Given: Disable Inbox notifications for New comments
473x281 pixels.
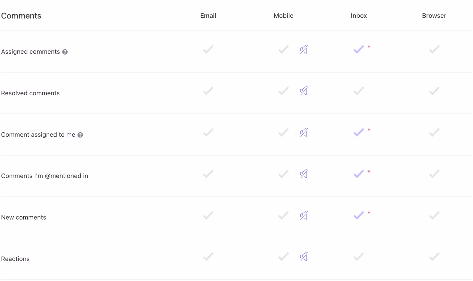Looking at the screenshot, I should click(358, 215).
